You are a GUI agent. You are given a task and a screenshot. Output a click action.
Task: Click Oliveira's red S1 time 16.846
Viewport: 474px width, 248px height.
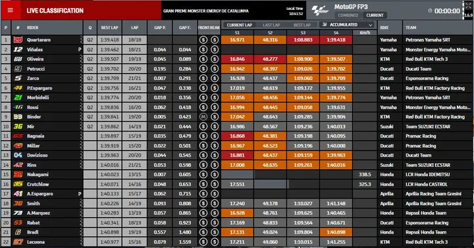coord(237,59)
